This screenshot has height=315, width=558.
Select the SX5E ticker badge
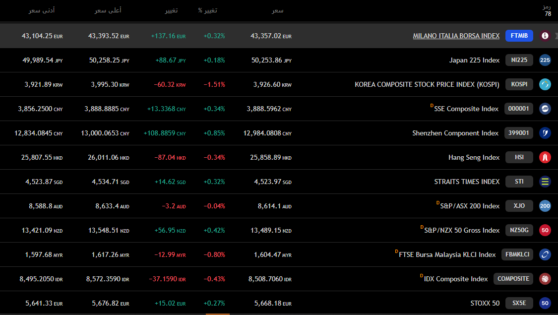point(519,303)
